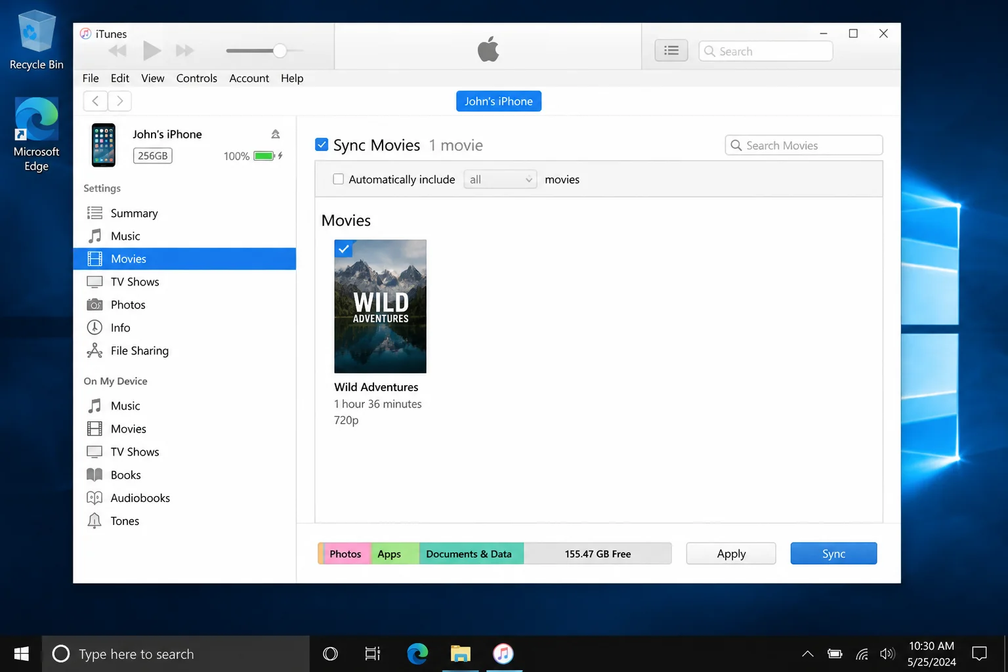Select the Wild Adventures movie poster
Screen dimensions: 1008x672
coord(380,306)
